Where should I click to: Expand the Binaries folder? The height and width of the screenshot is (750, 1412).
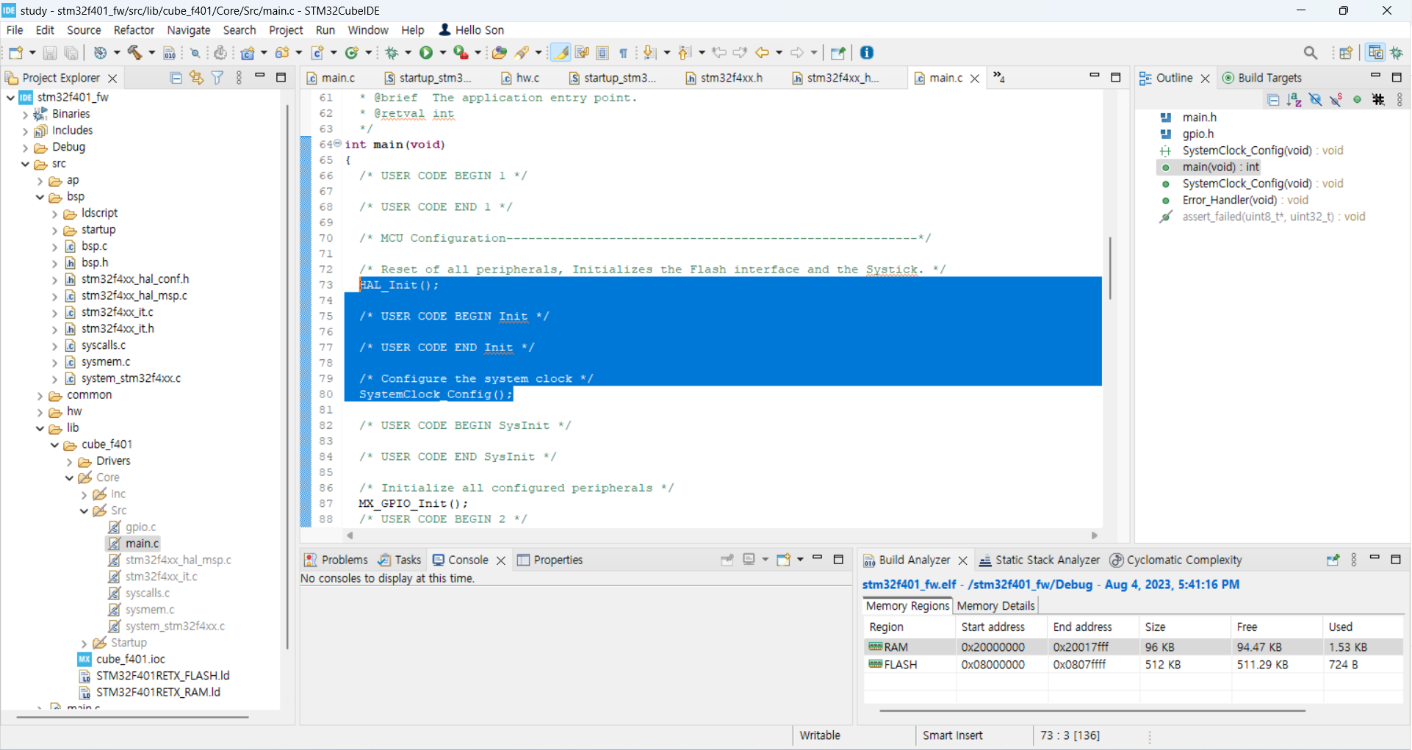coord(25,115)
